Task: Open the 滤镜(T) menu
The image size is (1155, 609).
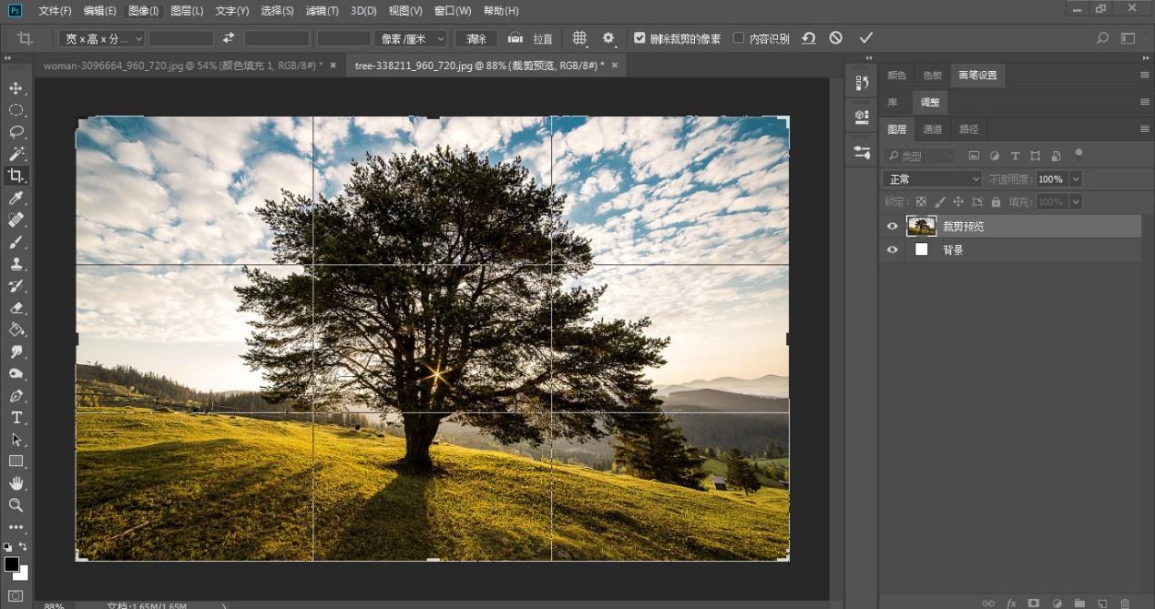Action: click(x=321, y=11)
